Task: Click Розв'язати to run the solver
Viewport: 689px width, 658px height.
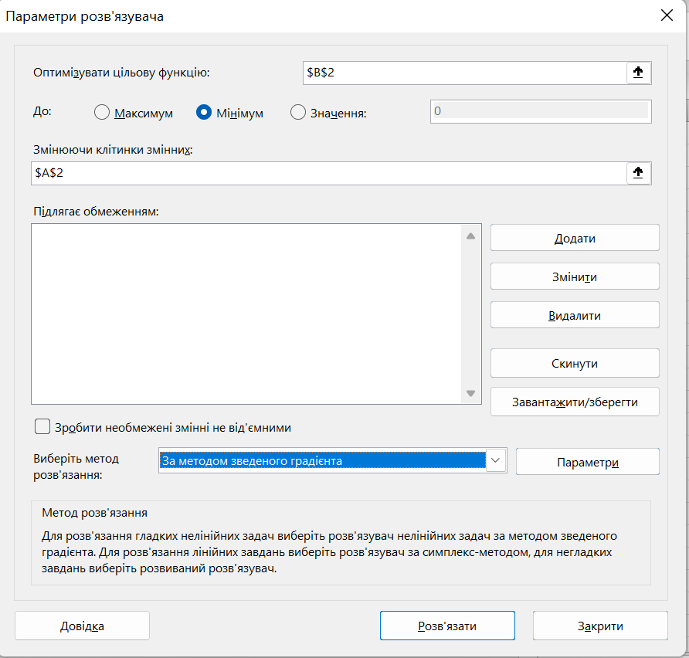Action: (446, 626)
